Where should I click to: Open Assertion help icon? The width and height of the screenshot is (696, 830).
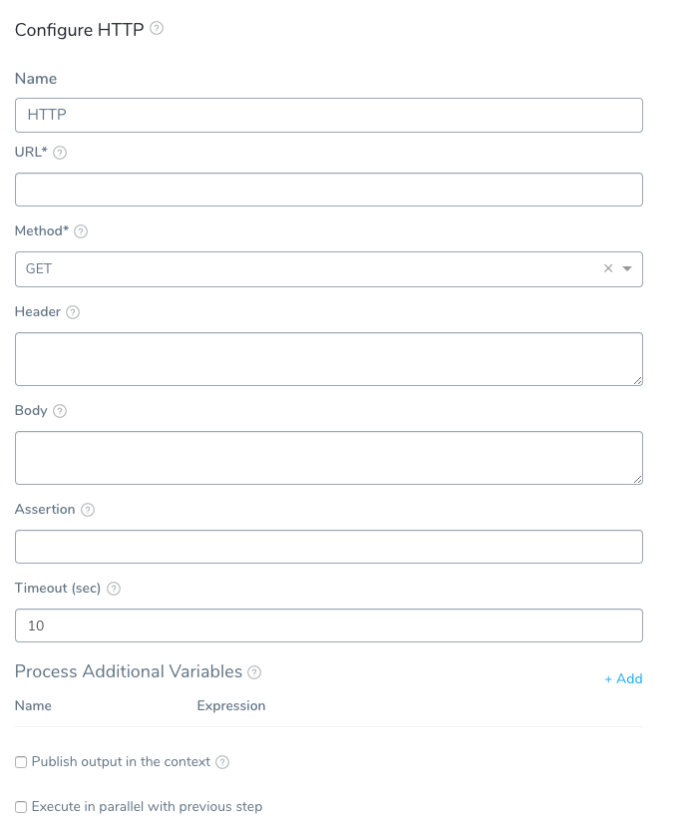click(x=88, y=511)
